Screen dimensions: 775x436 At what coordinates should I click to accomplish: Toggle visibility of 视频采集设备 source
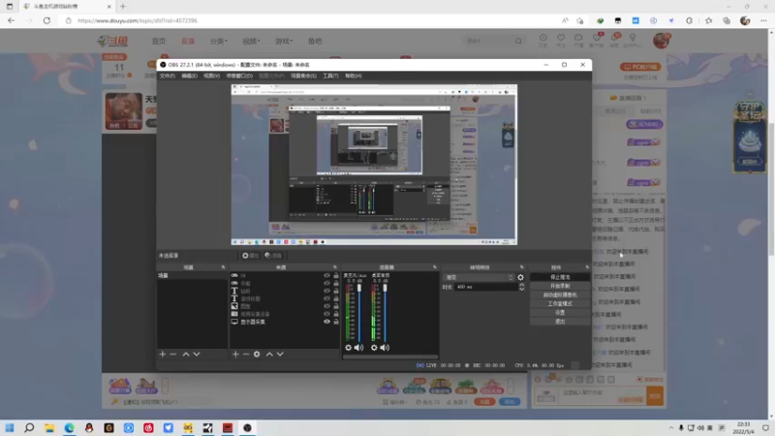(326, 314)
